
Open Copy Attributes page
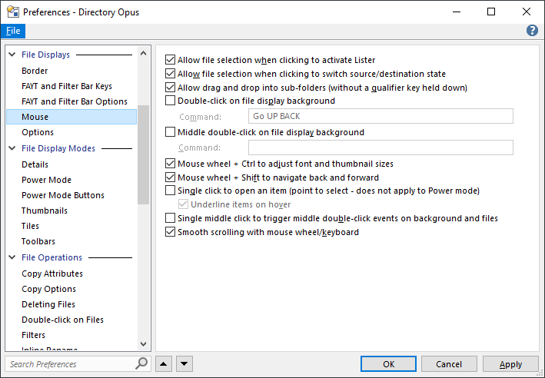tap(52, 274)
